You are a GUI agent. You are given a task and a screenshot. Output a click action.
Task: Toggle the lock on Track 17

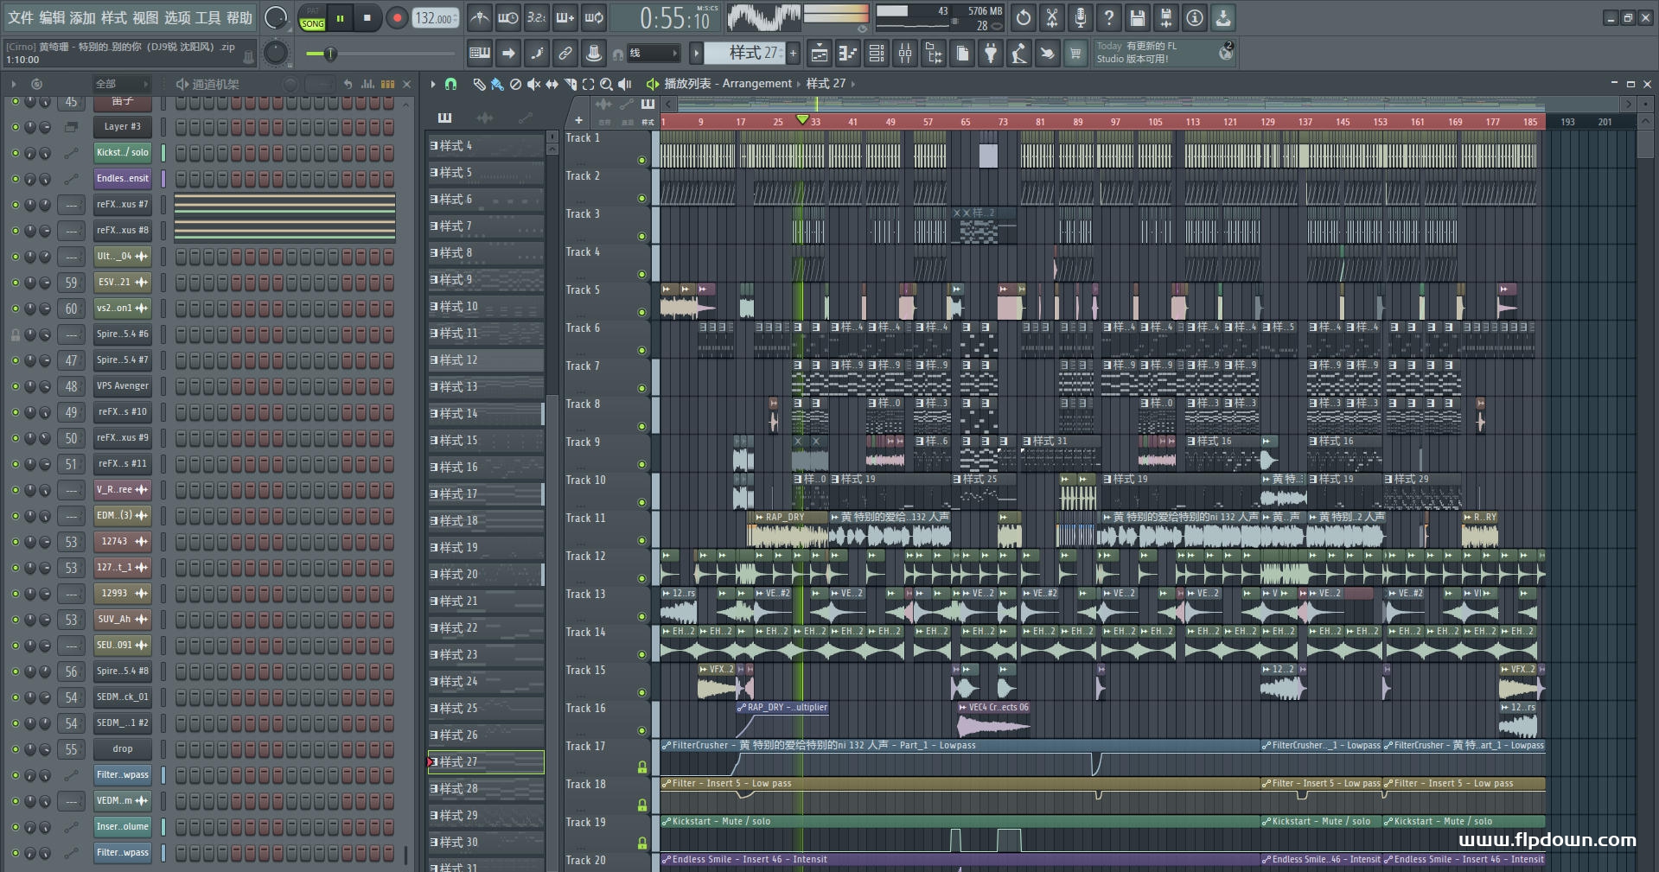642,767
